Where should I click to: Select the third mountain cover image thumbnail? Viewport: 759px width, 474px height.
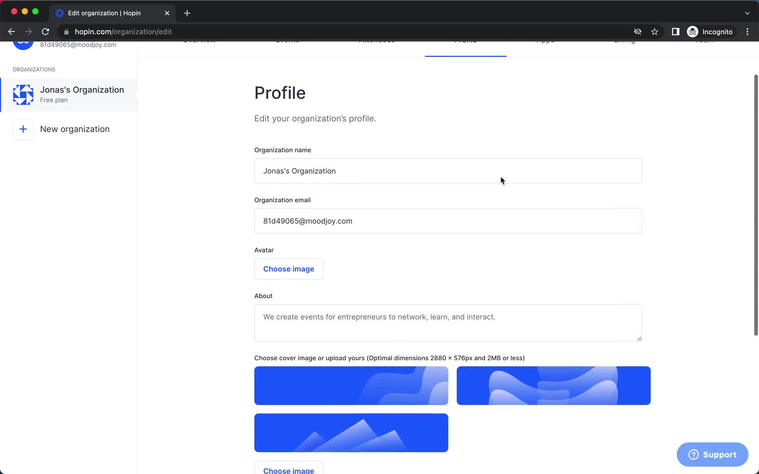(x=351, y=433)
